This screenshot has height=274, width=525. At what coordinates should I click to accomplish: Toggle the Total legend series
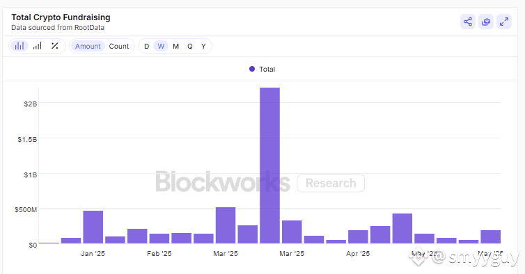point(262,69)
